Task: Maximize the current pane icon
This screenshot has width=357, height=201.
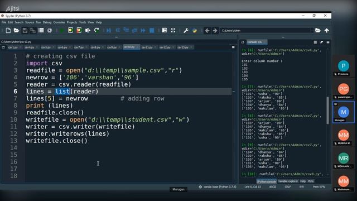Action: 165,30
